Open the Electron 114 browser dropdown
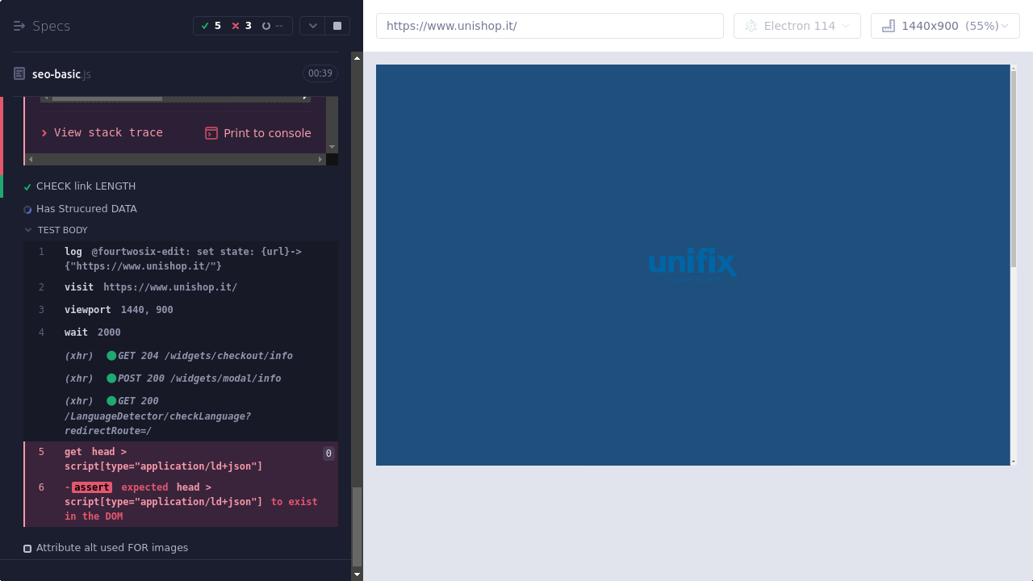This screenshot has width=1033, height=581. 797,26
